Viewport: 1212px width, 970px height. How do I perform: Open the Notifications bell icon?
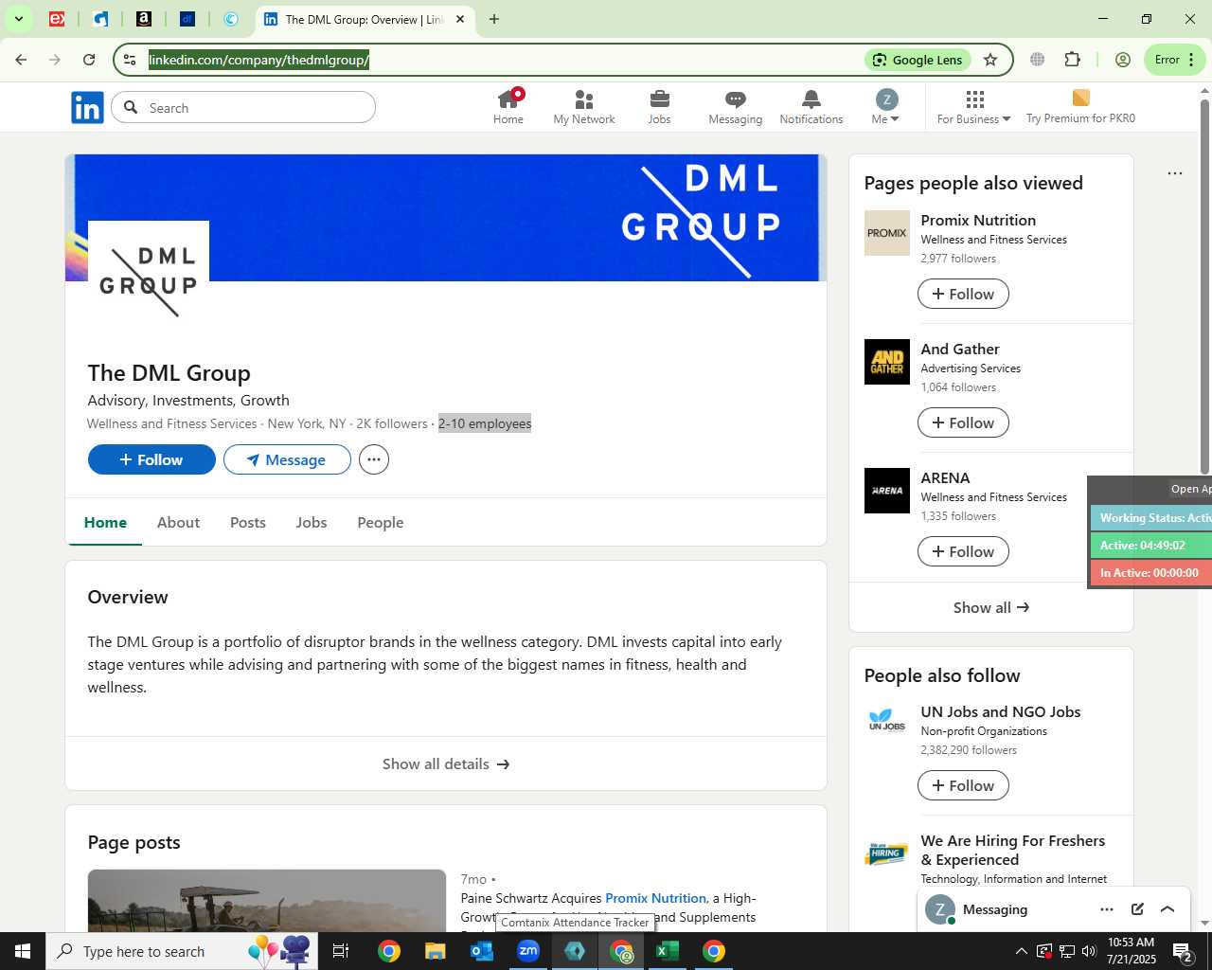[x=811, y=107]
